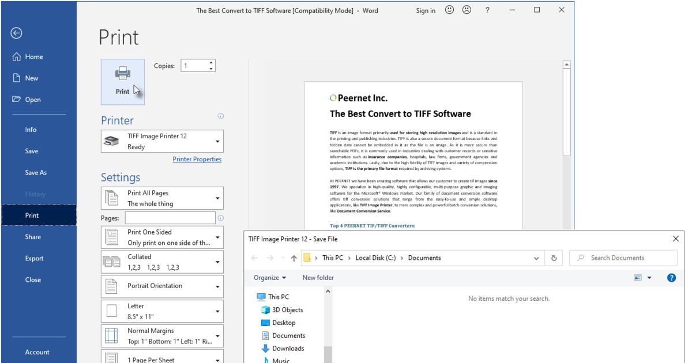Navigate up to the parent folder
The image size is (692, 363).
click(x=295, y=258)
